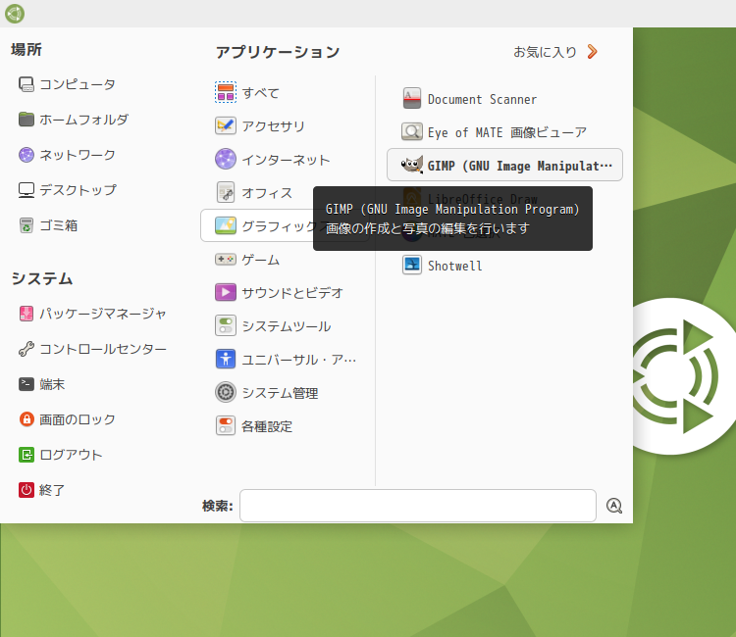This screenshot has height=637, width=736.
Task: Select システム管理 gear icon
Action: 226,392
